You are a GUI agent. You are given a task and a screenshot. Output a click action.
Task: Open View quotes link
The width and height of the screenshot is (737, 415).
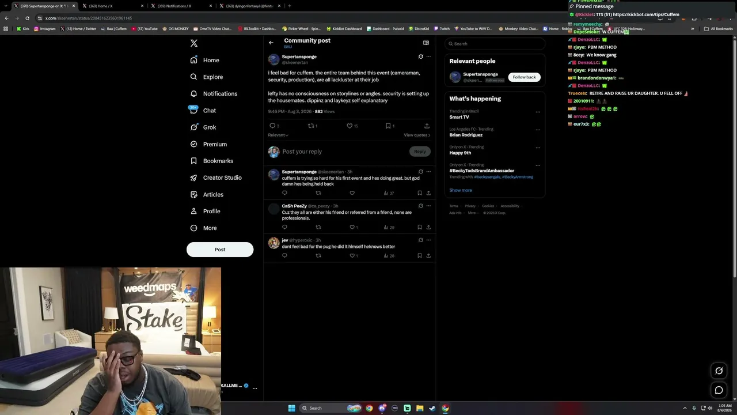point(417,135)
